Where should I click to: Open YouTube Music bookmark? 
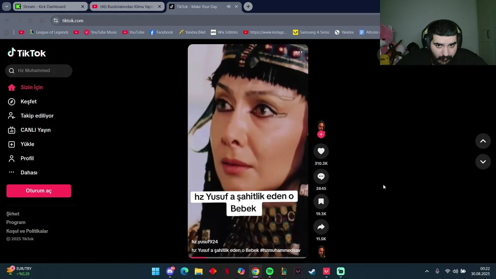(100, 32)
